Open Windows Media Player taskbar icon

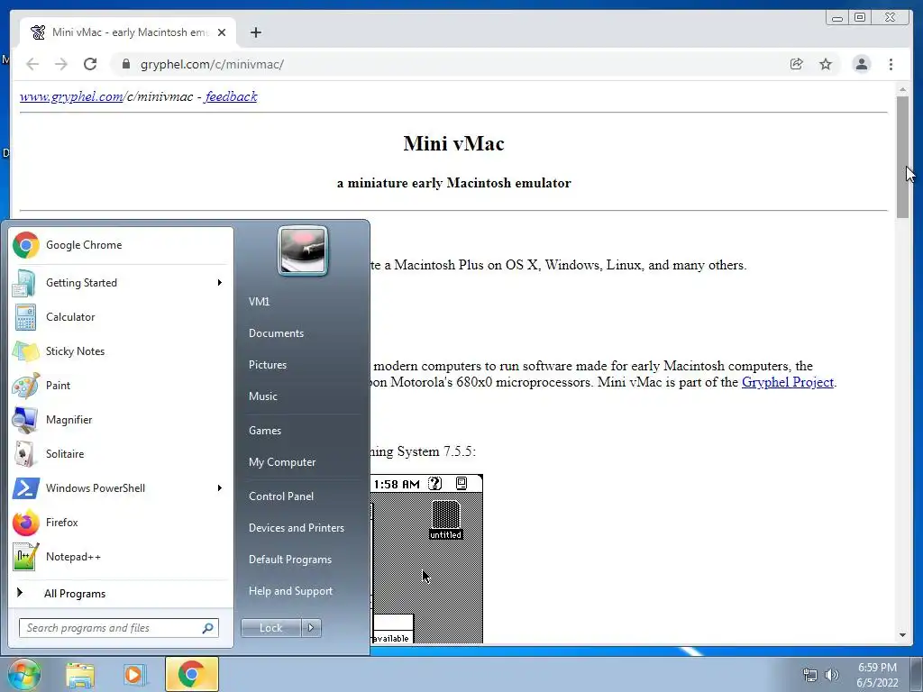[134, 675]
